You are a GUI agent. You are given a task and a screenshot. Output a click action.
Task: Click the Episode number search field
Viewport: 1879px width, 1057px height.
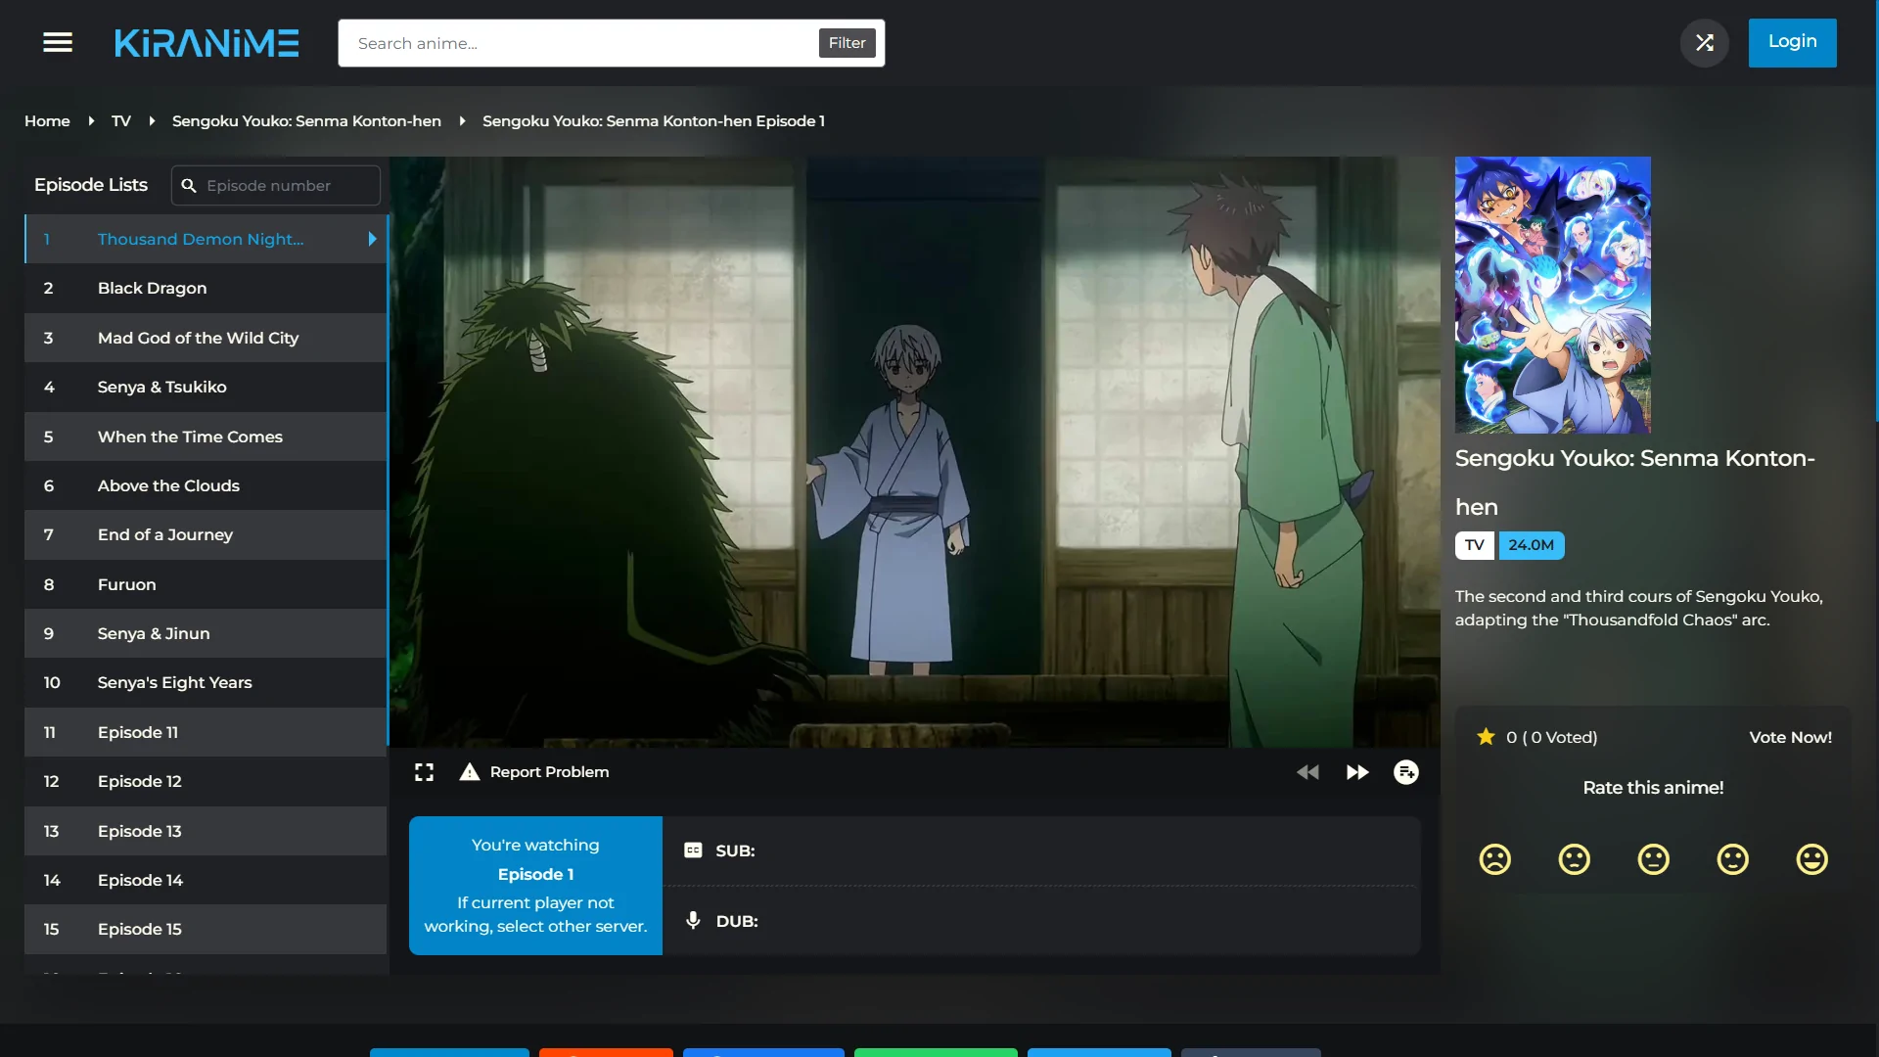tap(284, 185)
